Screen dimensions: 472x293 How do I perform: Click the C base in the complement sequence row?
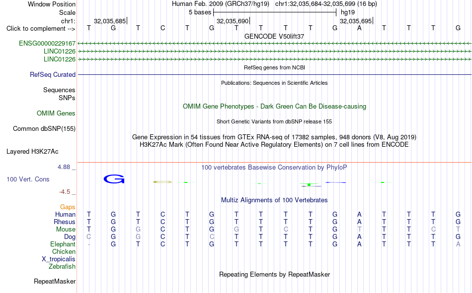click(x=162, y=28)
